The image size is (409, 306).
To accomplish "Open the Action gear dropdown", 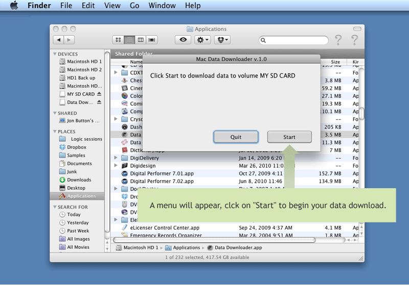I will 202,40.
